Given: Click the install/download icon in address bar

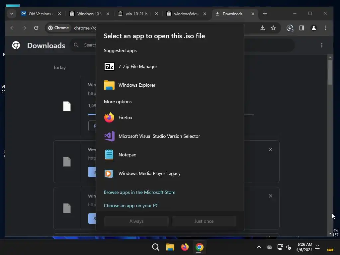Looking at the screenshot, I should [263, 28].
